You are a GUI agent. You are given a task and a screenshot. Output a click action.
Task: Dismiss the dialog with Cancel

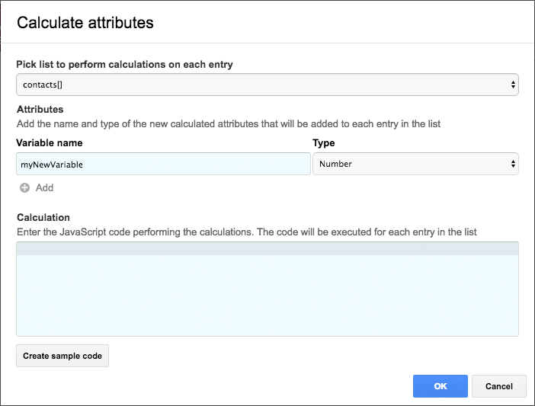coord(499,386)
